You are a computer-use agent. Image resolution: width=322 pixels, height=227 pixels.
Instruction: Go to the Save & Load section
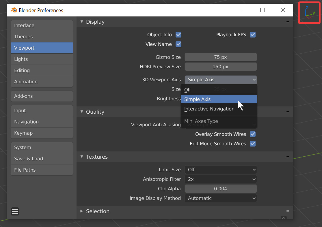(x=42, y=159)
